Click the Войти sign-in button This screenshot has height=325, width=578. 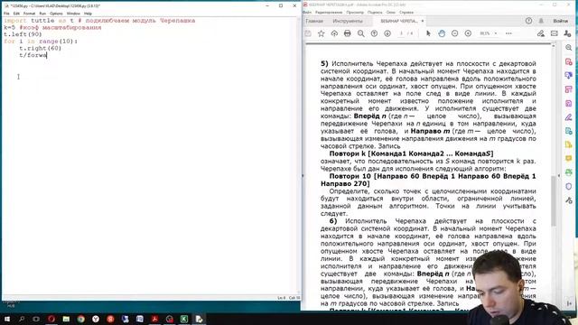(x=560, y=21)
